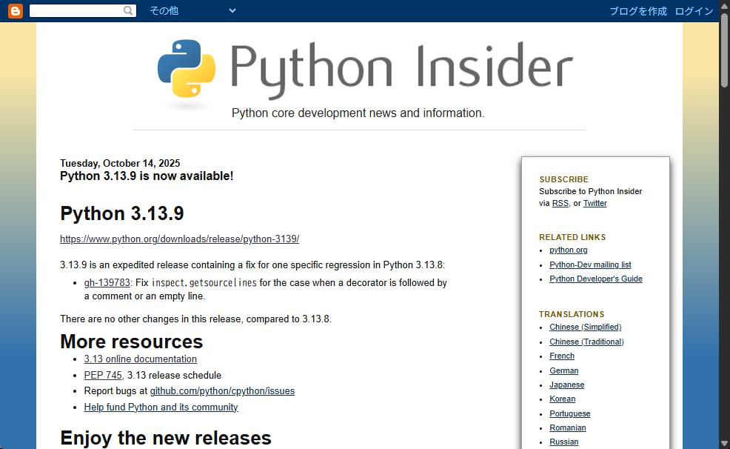Image resolution: width=730 pixels, height=449 pixels.
Task: Click the search magnifier icon
Action: coord(128,10)
